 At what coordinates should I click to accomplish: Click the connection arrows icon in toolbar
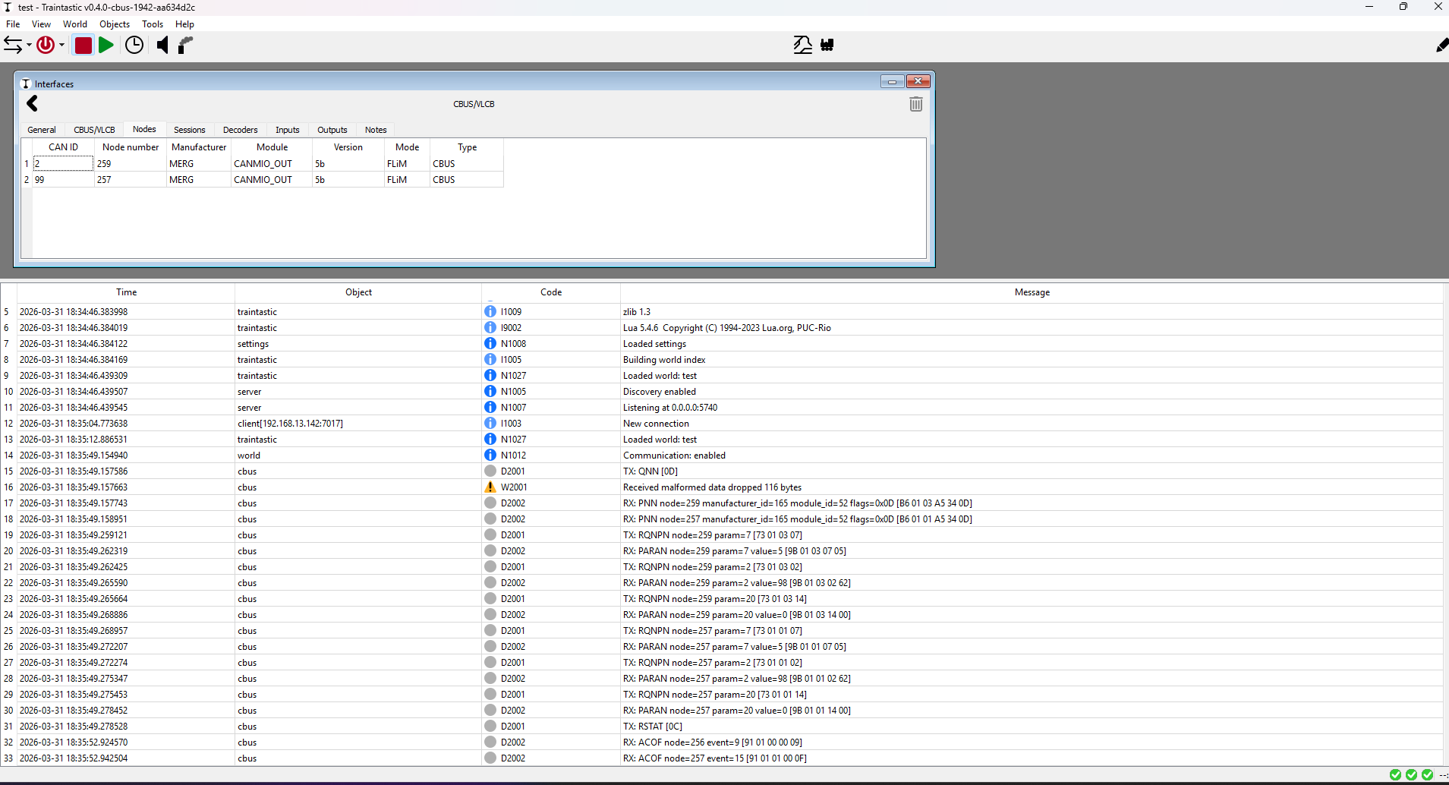click(13, 45)
